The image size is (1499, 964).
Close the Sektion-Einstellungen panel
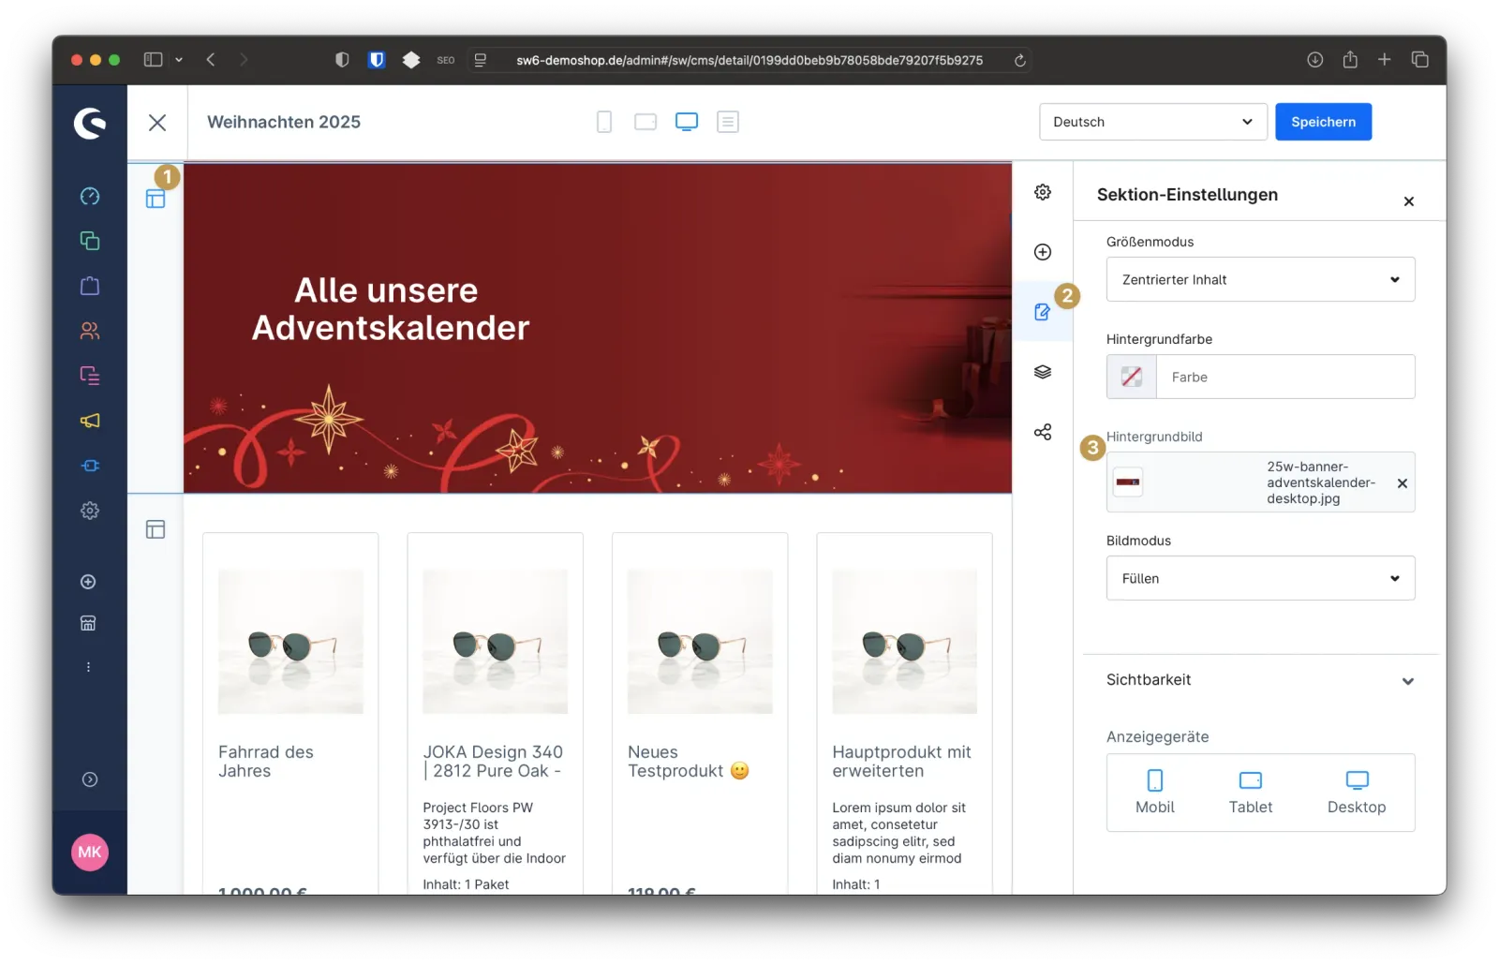click(1408, 201)
